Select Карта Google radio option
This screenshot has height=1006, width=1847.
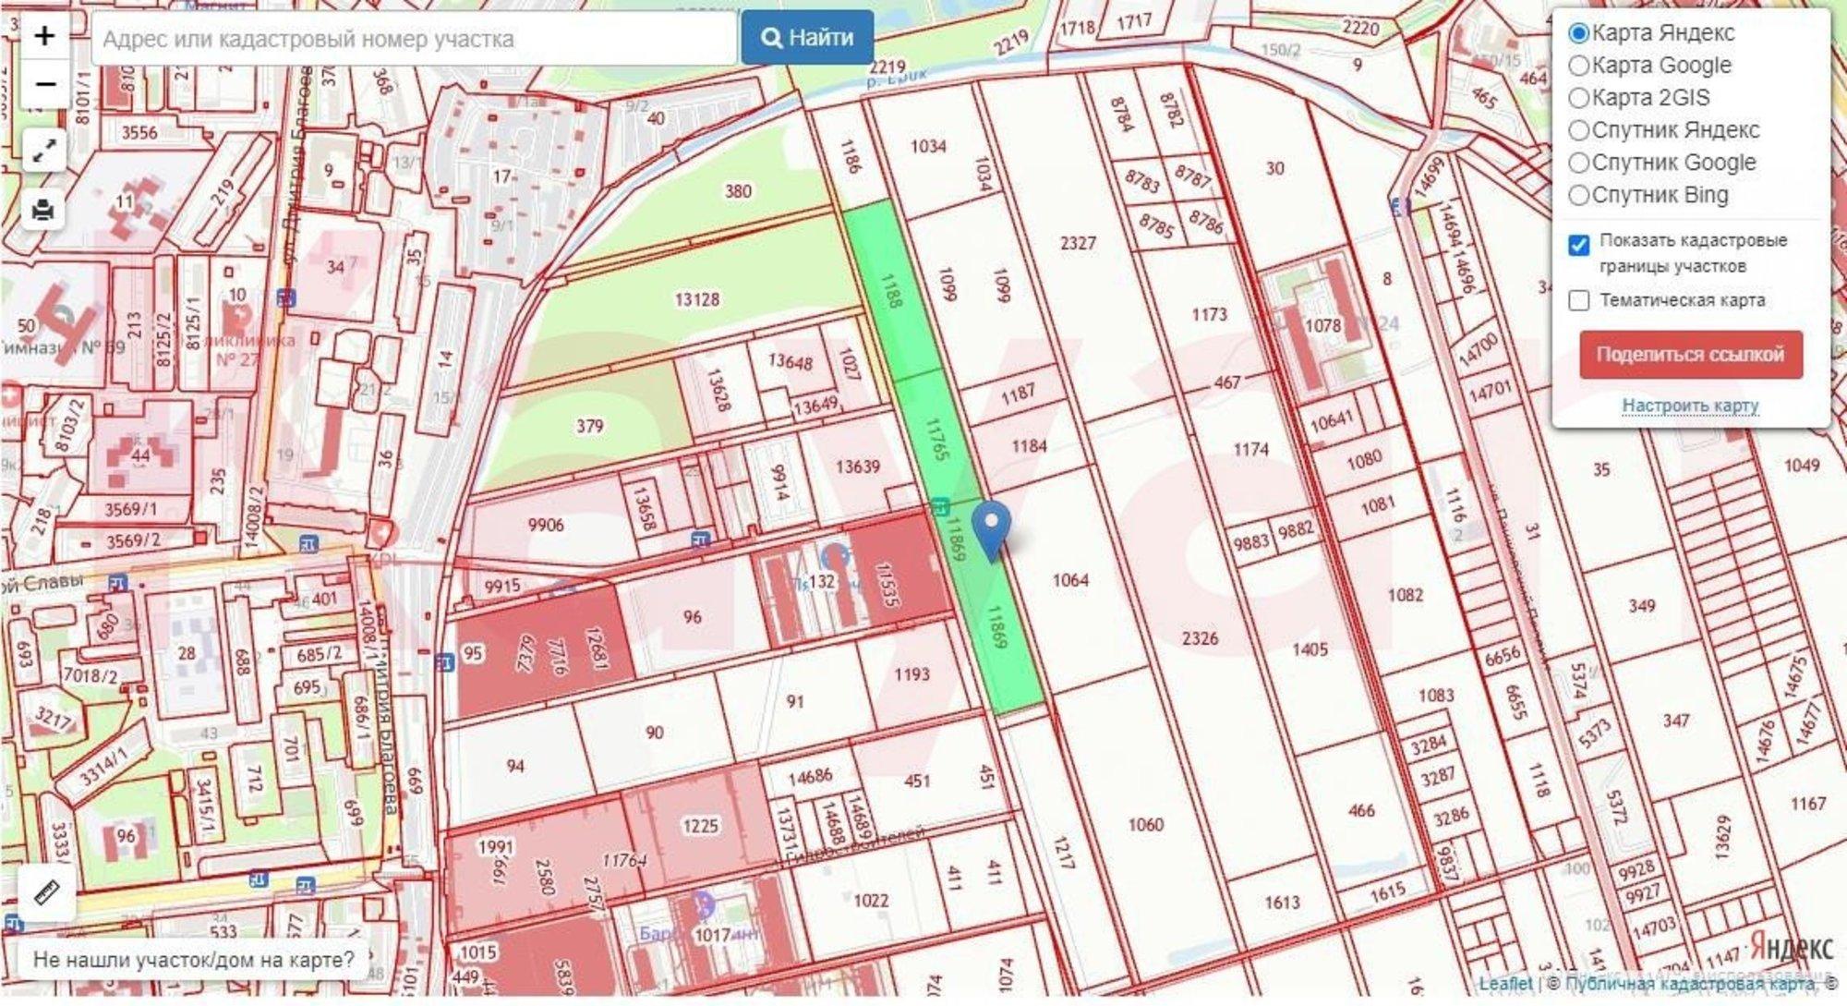pyautogui.click(x=1578, y=66)
